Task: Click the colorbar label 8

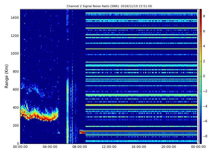Action: click(204, 16)
